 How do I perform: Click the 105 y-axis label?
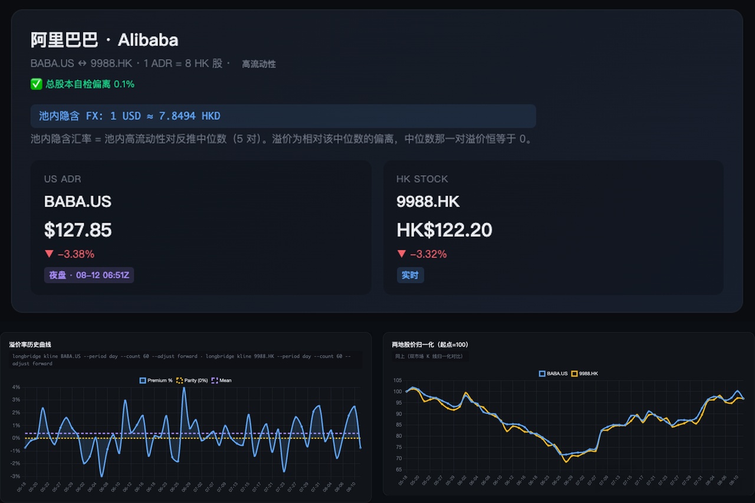coord(397,380)
